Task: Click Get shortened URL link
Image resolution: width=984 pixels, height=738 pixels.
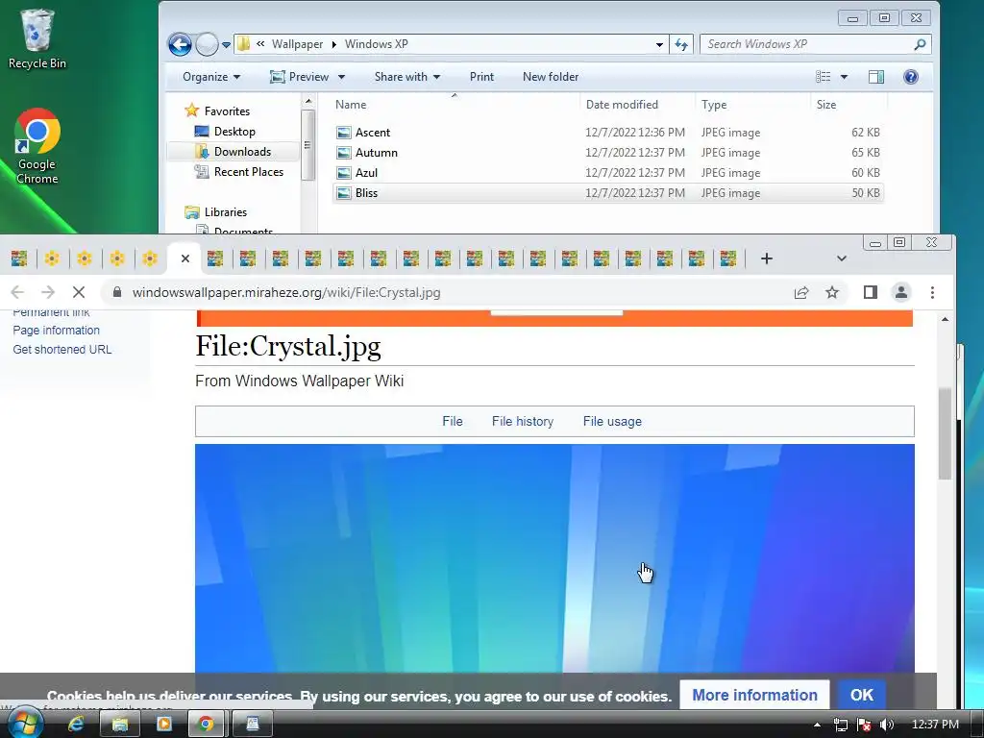Action: pyautogui.click(x=62, y=350)
